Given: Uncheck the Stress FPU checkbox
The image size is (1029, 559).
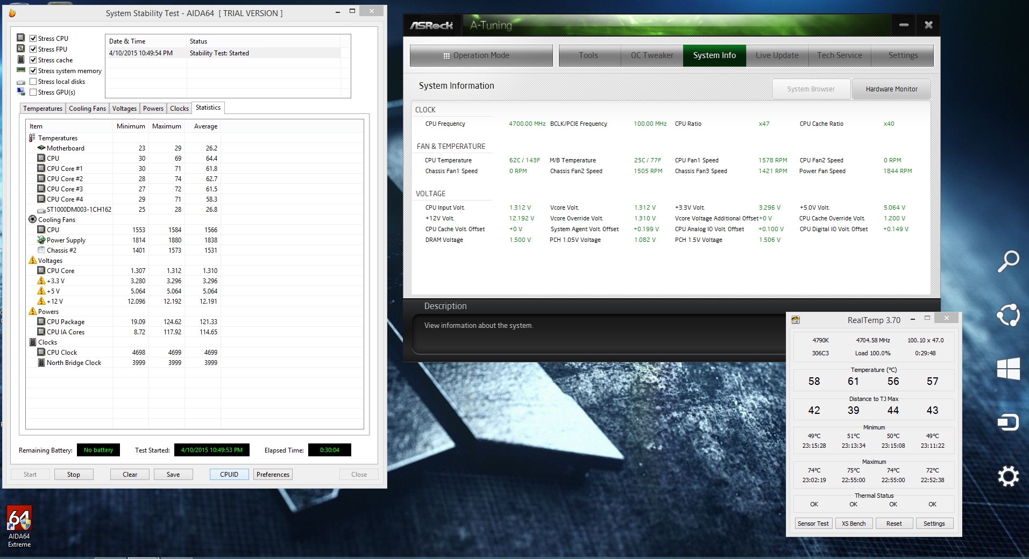Looking at the screenshot, I should pyautogui.click(x=33, y=49).
